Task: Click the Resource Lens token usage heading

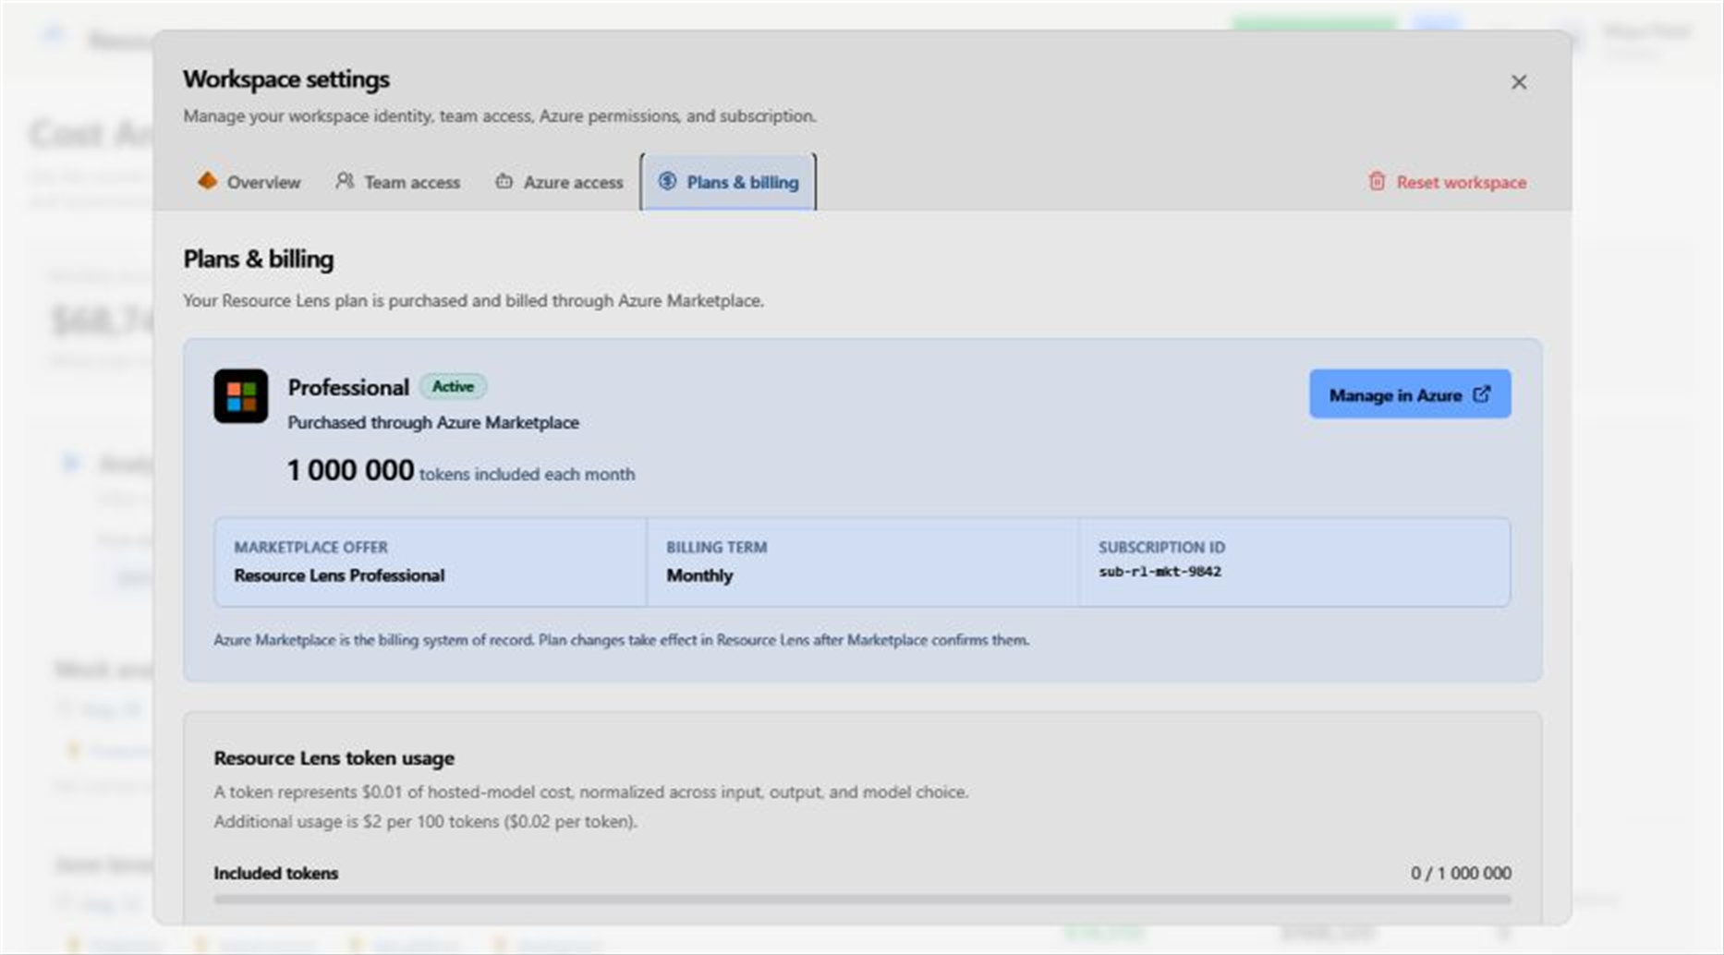Action: [x=334, y=758]
